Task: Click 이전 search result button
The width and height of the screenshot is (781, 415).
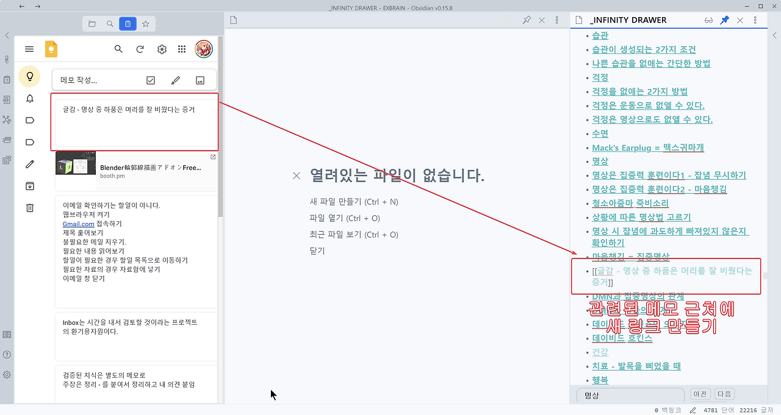Action: pyautogui.click(x=700, y=394)
